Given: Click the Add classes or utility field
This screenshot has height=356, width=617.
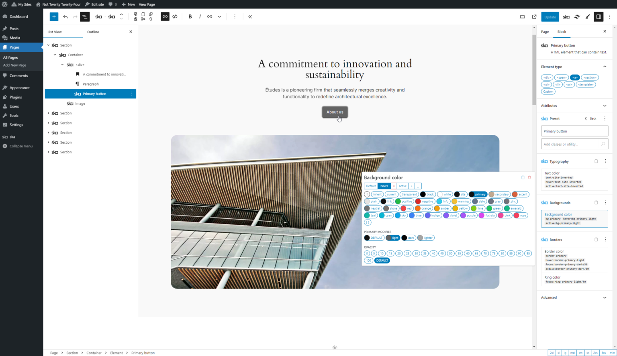Looking at the screenshot, I should pyautogui.click(x=570, y=144).
